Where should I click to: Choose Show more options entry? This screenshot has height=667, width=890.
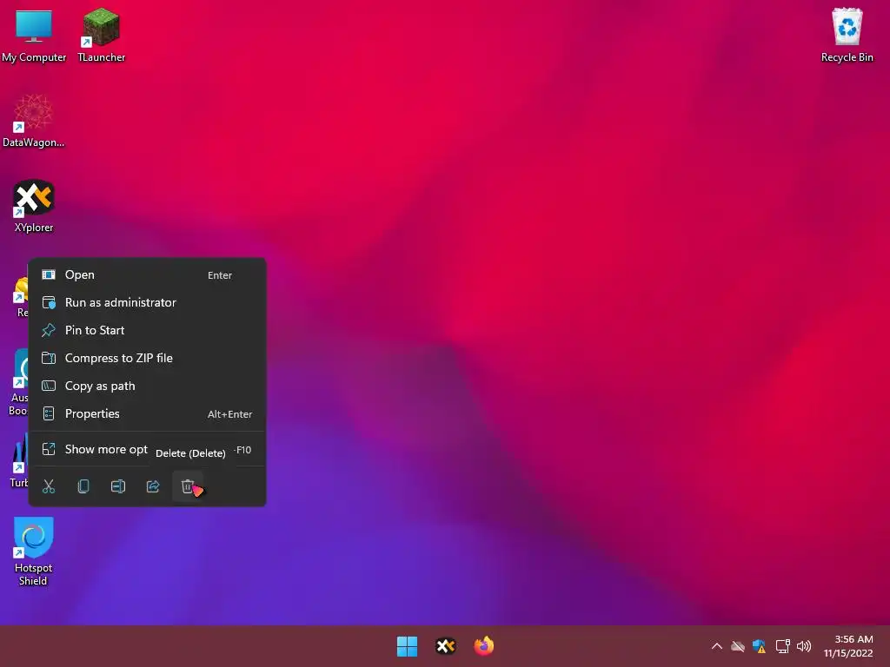click(147, 450)
